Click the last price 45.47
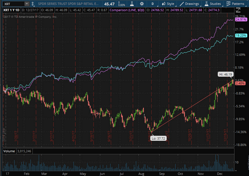Screen dimensions: 249x176 (x=109, y=4)
